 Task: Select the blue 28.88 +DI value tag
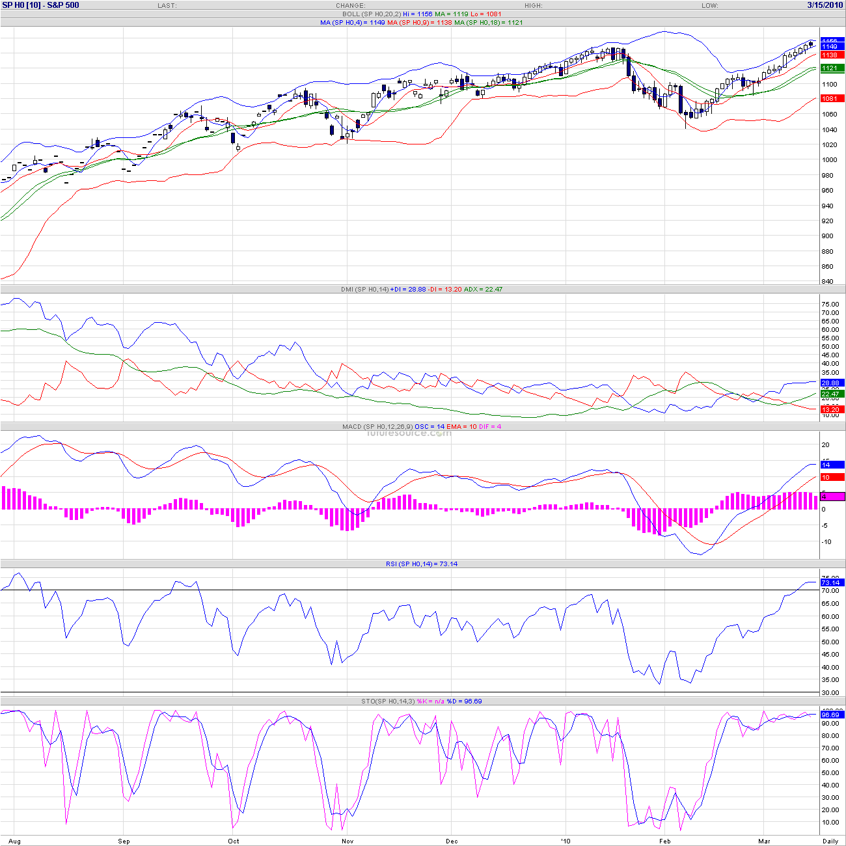coord(832,383)
